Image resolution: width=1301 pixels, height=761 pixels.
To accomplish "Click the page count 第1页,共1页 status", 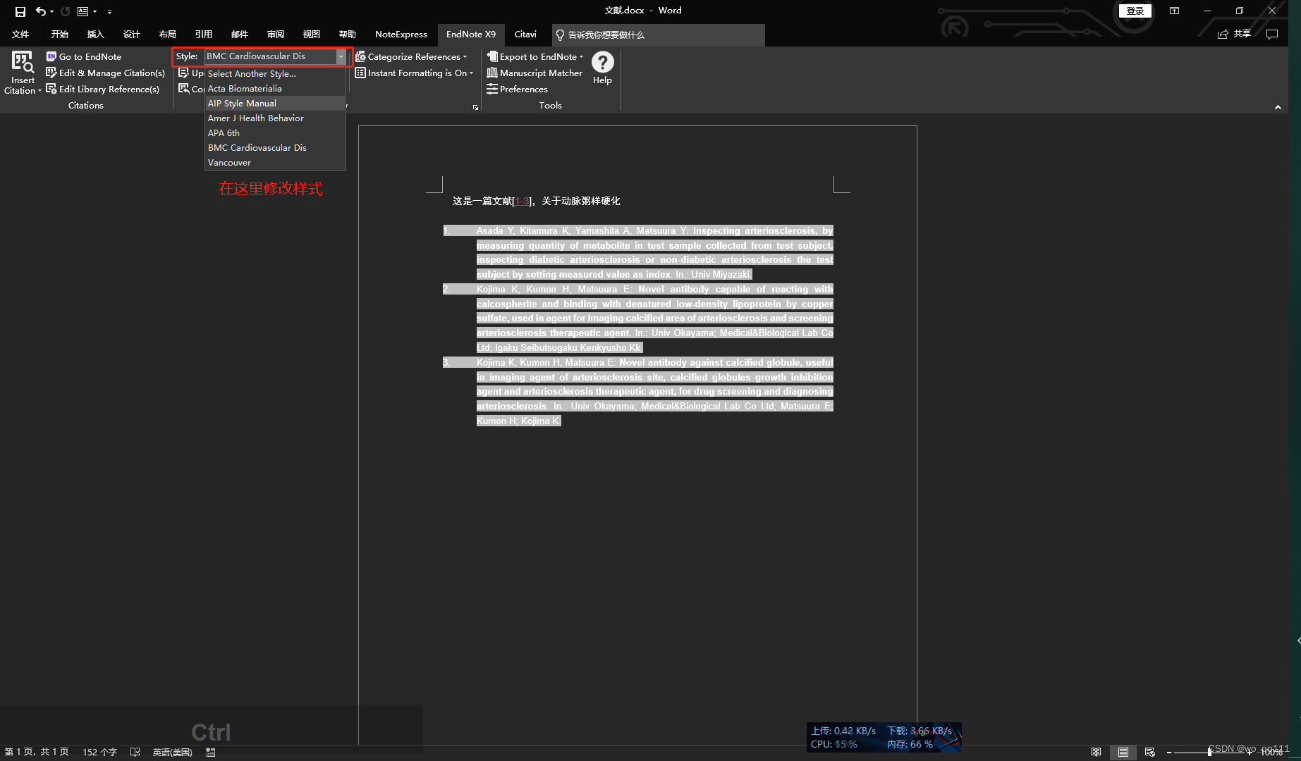I will click(x=37, y=752).
